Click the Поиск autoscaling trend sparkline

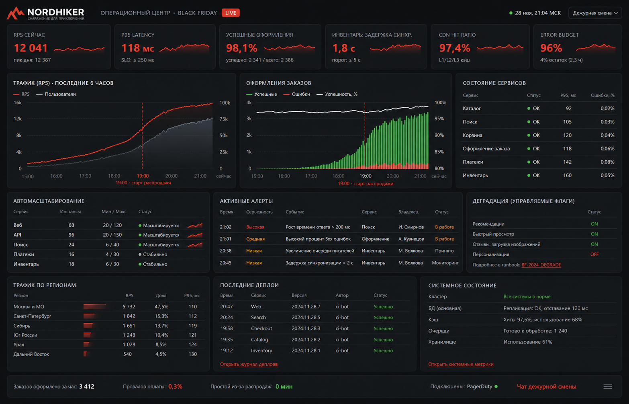tap(195, 244)
